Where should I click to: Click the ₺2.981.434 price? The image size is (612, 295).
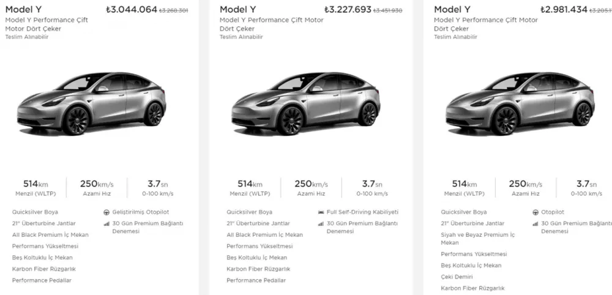[x=564, y=9]
